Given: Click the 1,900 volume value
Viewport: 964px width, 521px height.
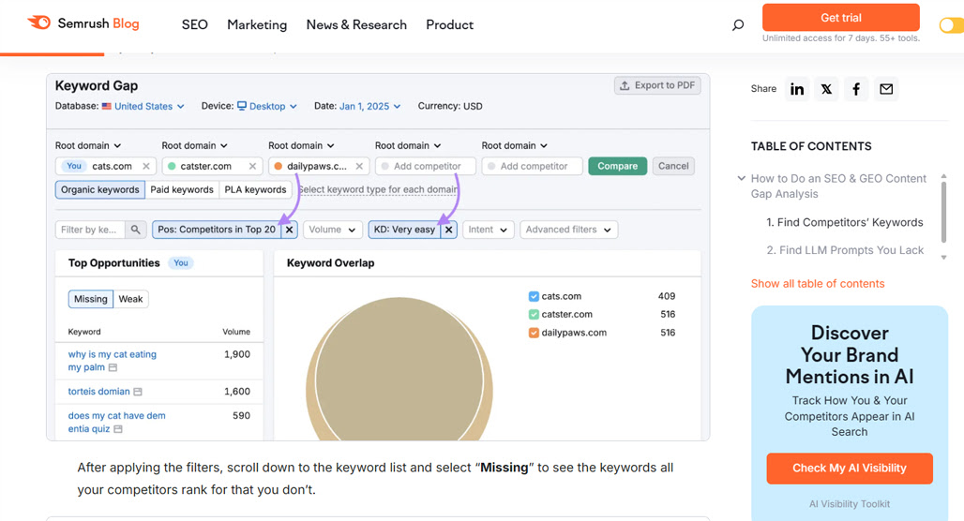Looking at the screenshot, I should (x=237, y=354).
